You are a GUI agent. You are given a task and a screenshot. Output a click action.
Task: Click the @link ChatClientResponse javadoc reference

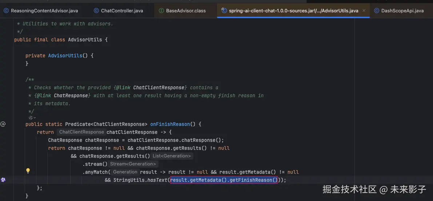tap(151, 87)
